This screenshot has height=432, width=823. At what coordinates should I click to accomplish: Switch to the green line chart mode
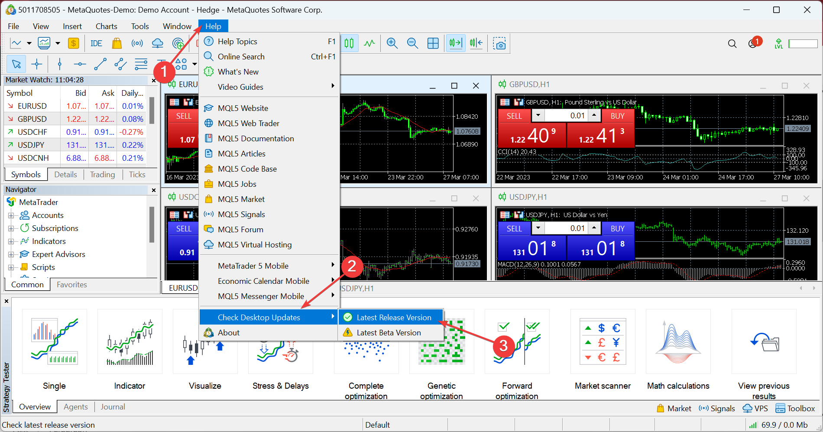tap(369, 43)
